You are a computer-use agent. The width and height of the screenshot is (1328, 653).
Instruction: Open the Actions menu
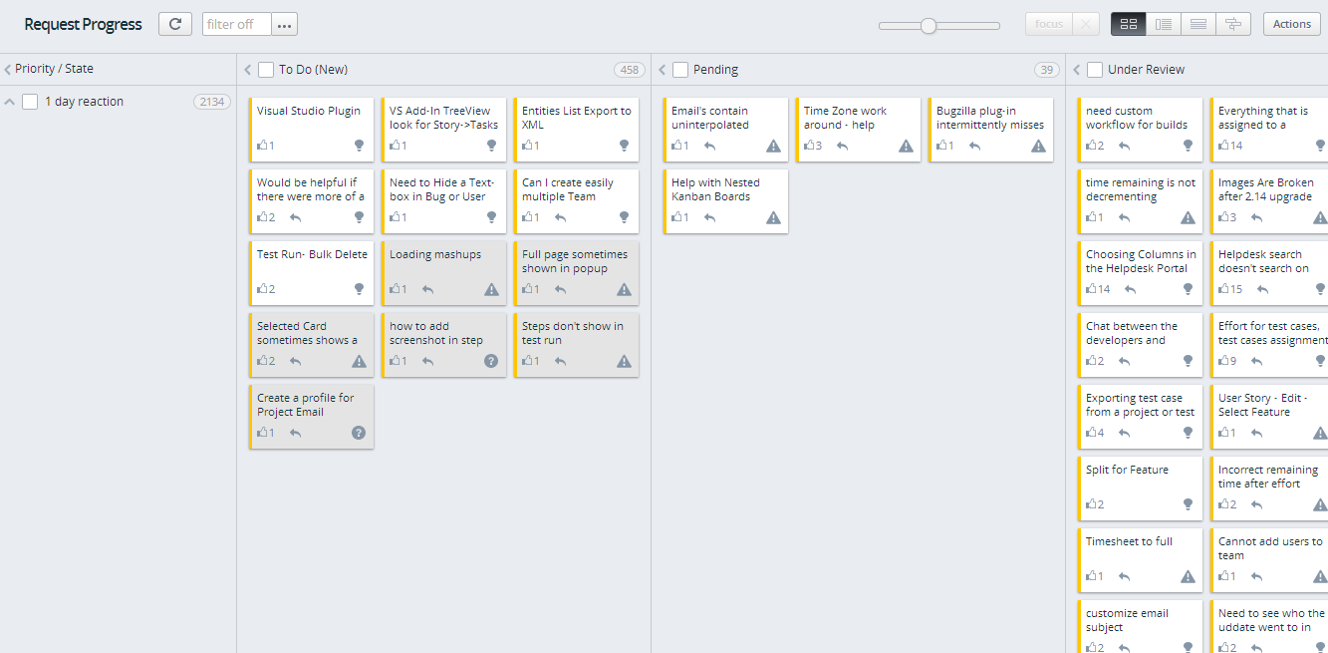[1291, 24]
